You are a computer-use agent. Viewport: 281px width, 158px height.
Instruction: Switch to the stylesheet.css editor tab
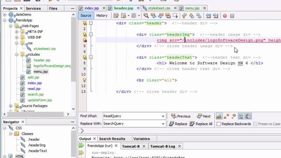pyautogui.click(x=159, y=8)
